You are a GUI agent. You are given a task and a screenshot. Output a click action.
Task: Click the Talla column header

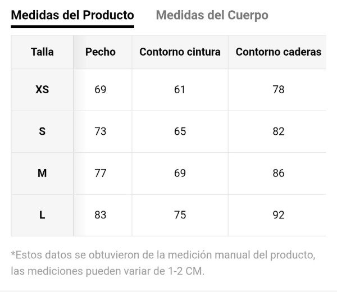pos(42,52)
